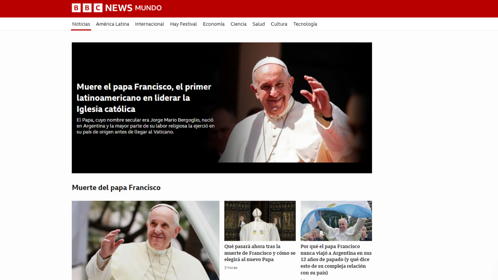
Task: Open 'Por qué el papa Francisco nunca viajó' article
Action: click(336, 259)
